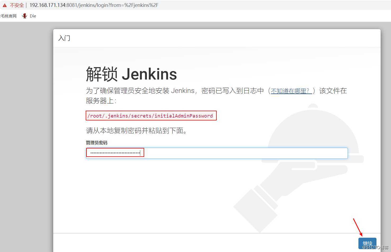Viewport: 391px width, 252px height.
Task: Click the 入门 dialog title
Action: pos(64,38)
